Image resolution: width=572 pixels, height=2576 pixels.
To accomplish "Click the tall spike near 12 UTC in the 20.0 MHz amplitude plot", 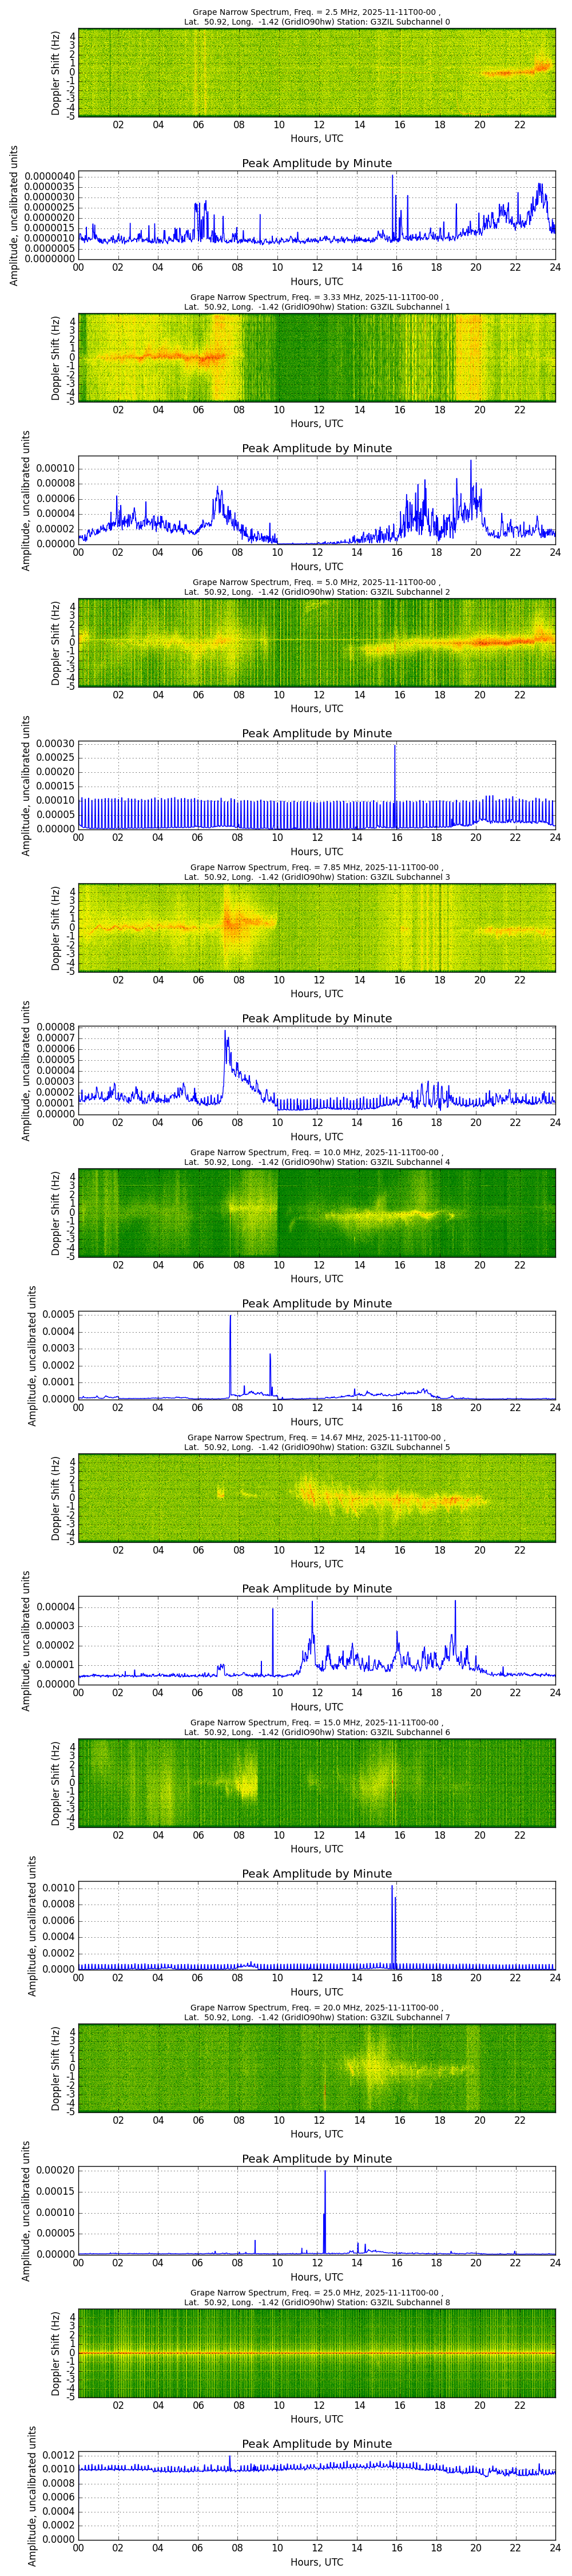I will (x=325, y=2212).
